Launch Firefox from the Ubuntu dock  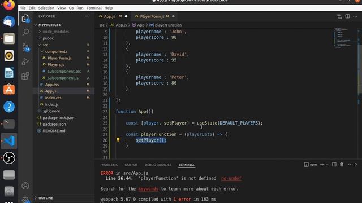point(9,5)
